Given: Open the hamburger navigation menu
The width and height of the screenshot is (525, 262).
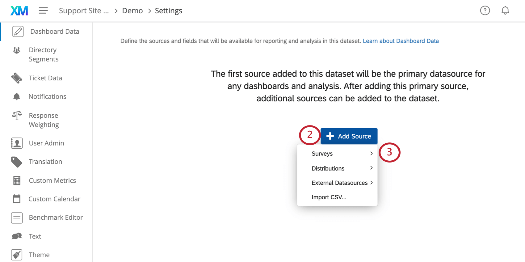Looking at the screenshot, I should pos(43,11).
